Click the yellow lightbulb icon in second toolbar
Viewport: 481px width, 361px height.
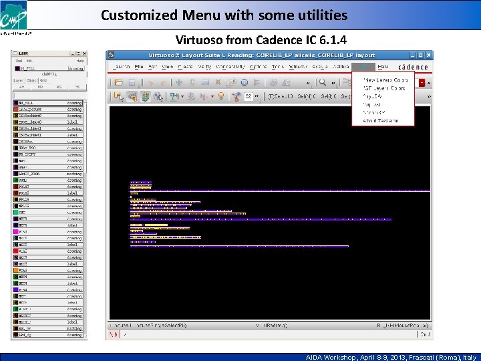point(221,96)
